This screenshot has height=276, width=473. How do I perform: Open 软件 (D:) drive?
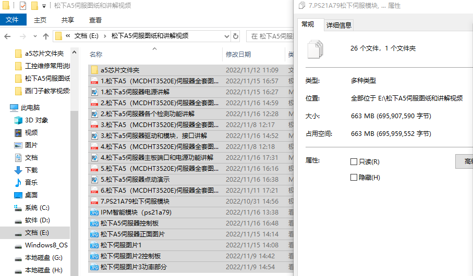point(37,220)
